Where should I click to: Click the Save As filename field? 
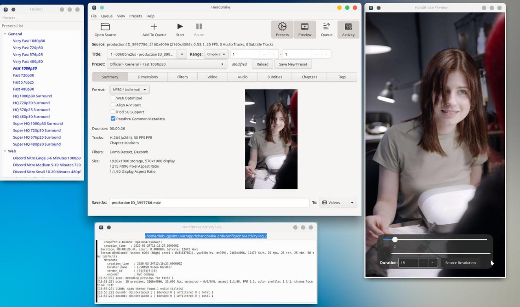click(209, 203)
